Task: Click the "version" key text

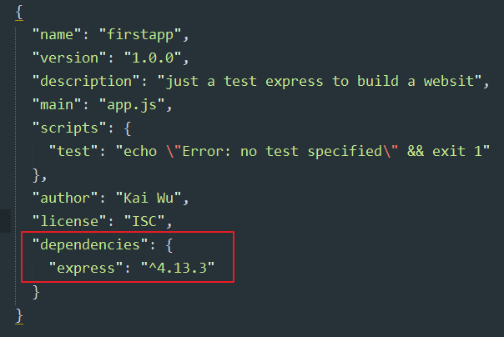Action: tap(69, 58)
